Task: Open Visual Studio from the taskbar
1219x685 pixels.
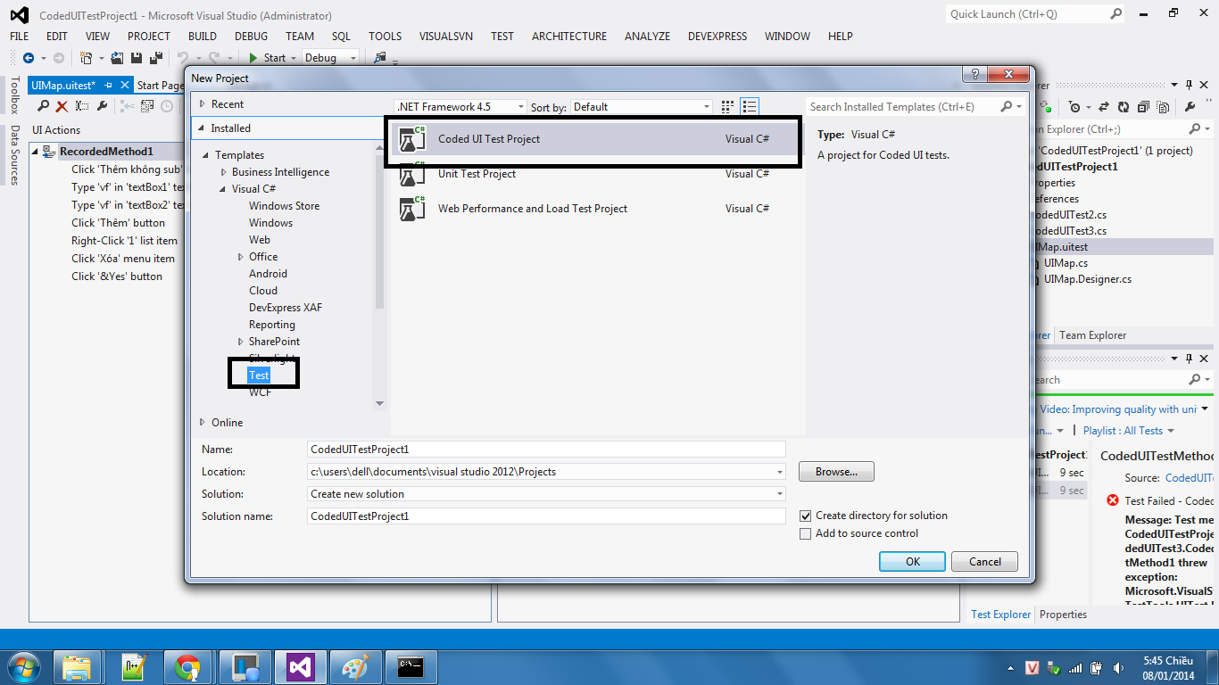Action: pos(301,666)
